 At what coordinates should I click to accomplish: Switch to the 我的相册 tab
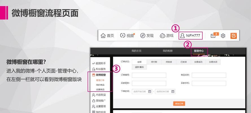(x=168, y=51)
